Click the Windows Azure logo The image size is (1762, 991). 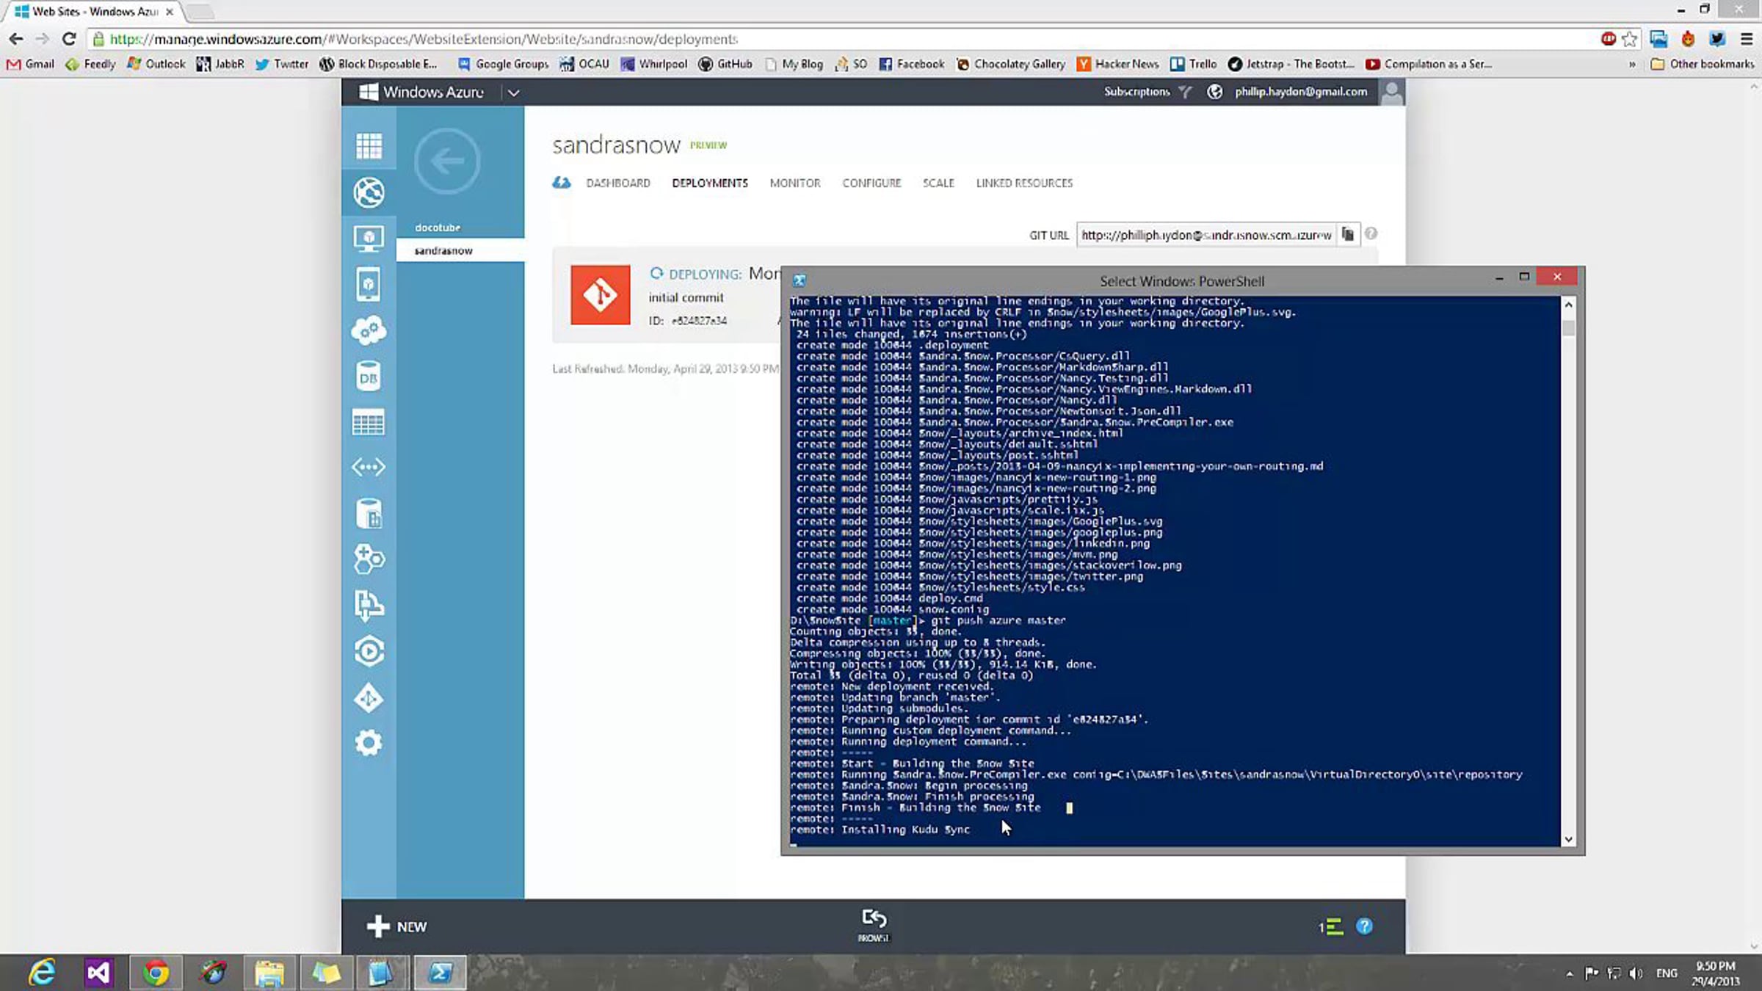421,92
